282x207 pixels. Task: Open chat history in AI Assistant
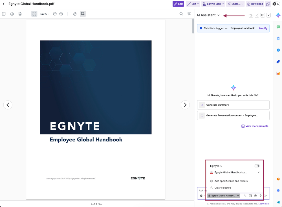(x=251, y=15)
